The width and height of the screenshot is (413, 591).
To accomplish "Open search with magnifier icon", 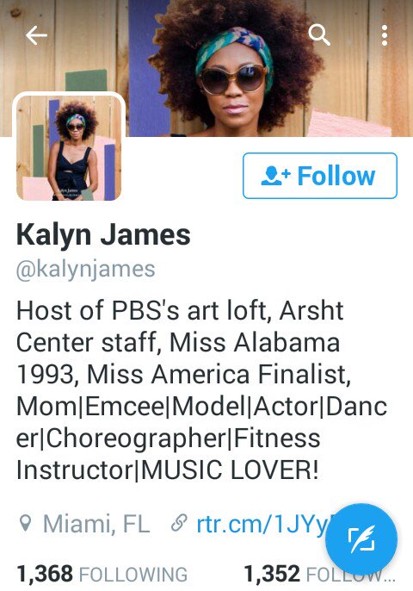I will pyautogui.click(x=319, y=35).
